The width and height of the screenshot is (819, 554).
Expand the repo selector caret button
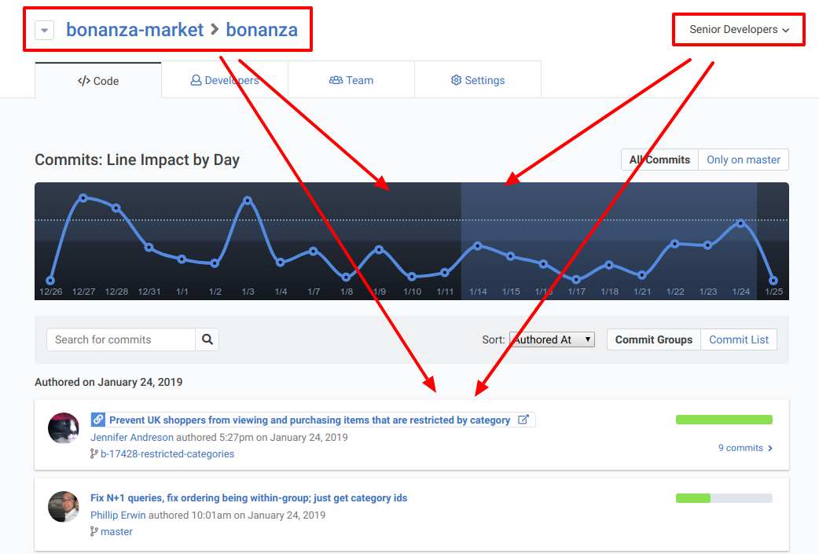coord(45,31)
